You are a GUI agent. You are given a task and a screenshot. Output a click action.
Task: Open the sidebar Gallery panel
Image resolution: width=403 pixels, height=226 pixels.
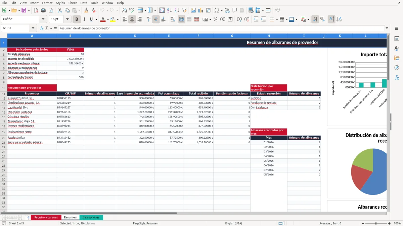(x=397, y=58)
